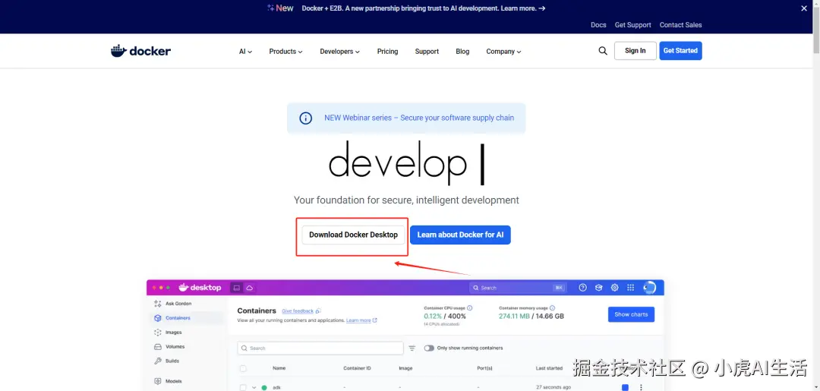Click the Volumes sidebar icon

click(x=158, y=346)
